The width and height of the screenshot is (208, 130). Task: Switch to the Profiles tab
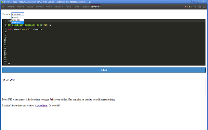click(x=49, y=6)
